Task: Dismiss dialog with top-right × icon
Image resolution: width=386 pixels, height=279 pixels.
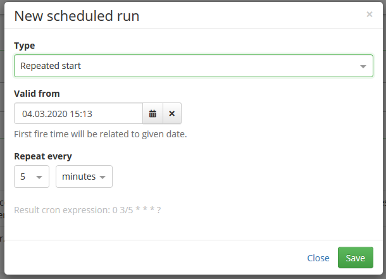Action: point(370,15)
